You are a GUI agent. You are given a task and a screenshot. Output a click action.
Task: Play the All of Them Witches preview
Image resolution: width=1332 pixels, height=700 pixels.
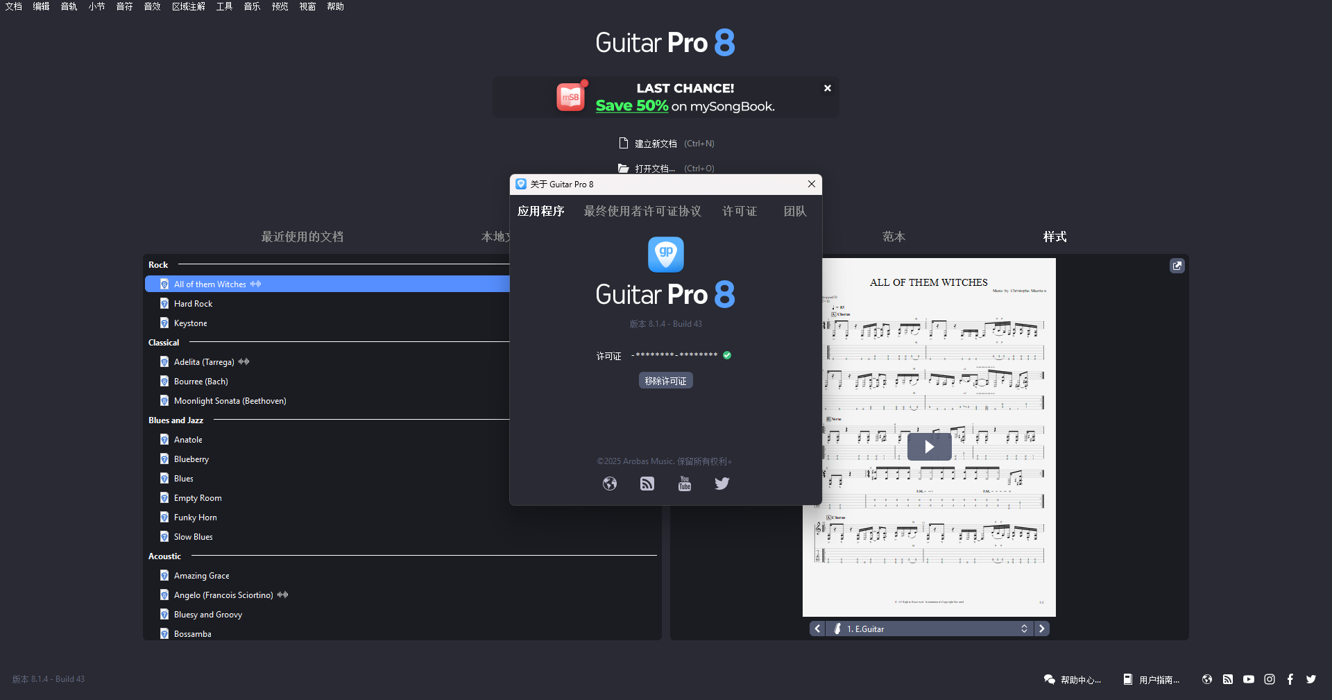point(929,447)
